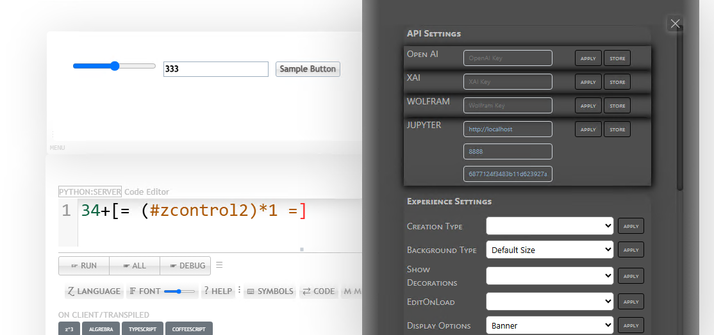Screen dimensions: 714x335
Task: Expand the Display Options Banner dropdown
Action: 549,325
